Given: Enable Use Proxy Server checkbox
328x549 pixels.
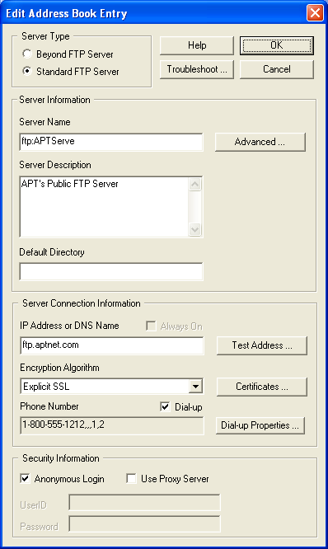Looking at the screenshot, I should [131, 479].
